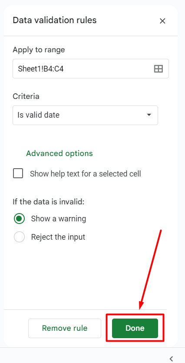
Task: Click the Sheet1!B4:C4 range input field
Action: point(91,69)
